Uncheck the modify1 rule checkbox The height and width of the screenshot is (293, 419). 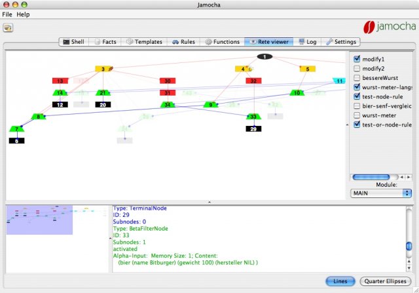[357, 58]
